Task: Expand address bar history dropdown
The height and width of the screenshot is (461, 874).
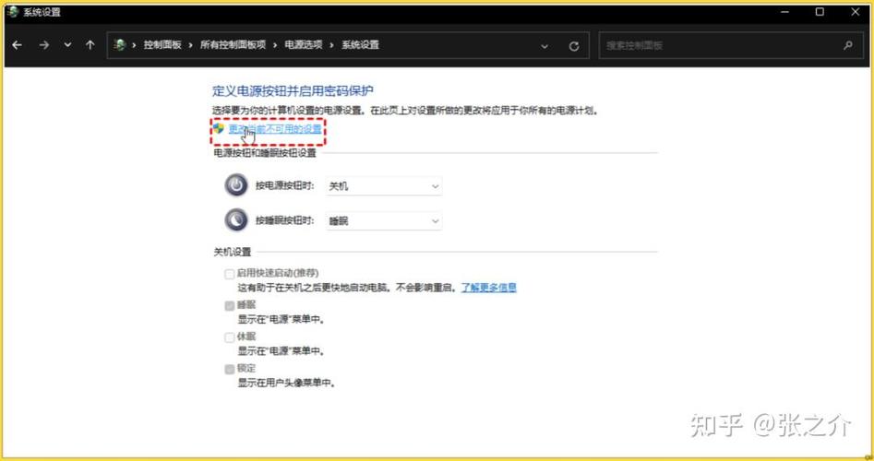Action: pyautogui.click(x=545, y=46)
